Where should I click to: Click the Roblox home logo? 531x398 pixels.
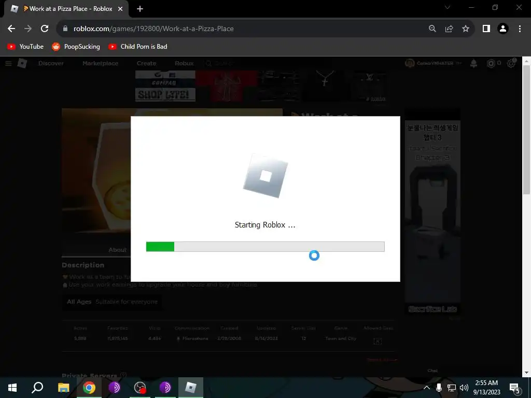point(22,63)
